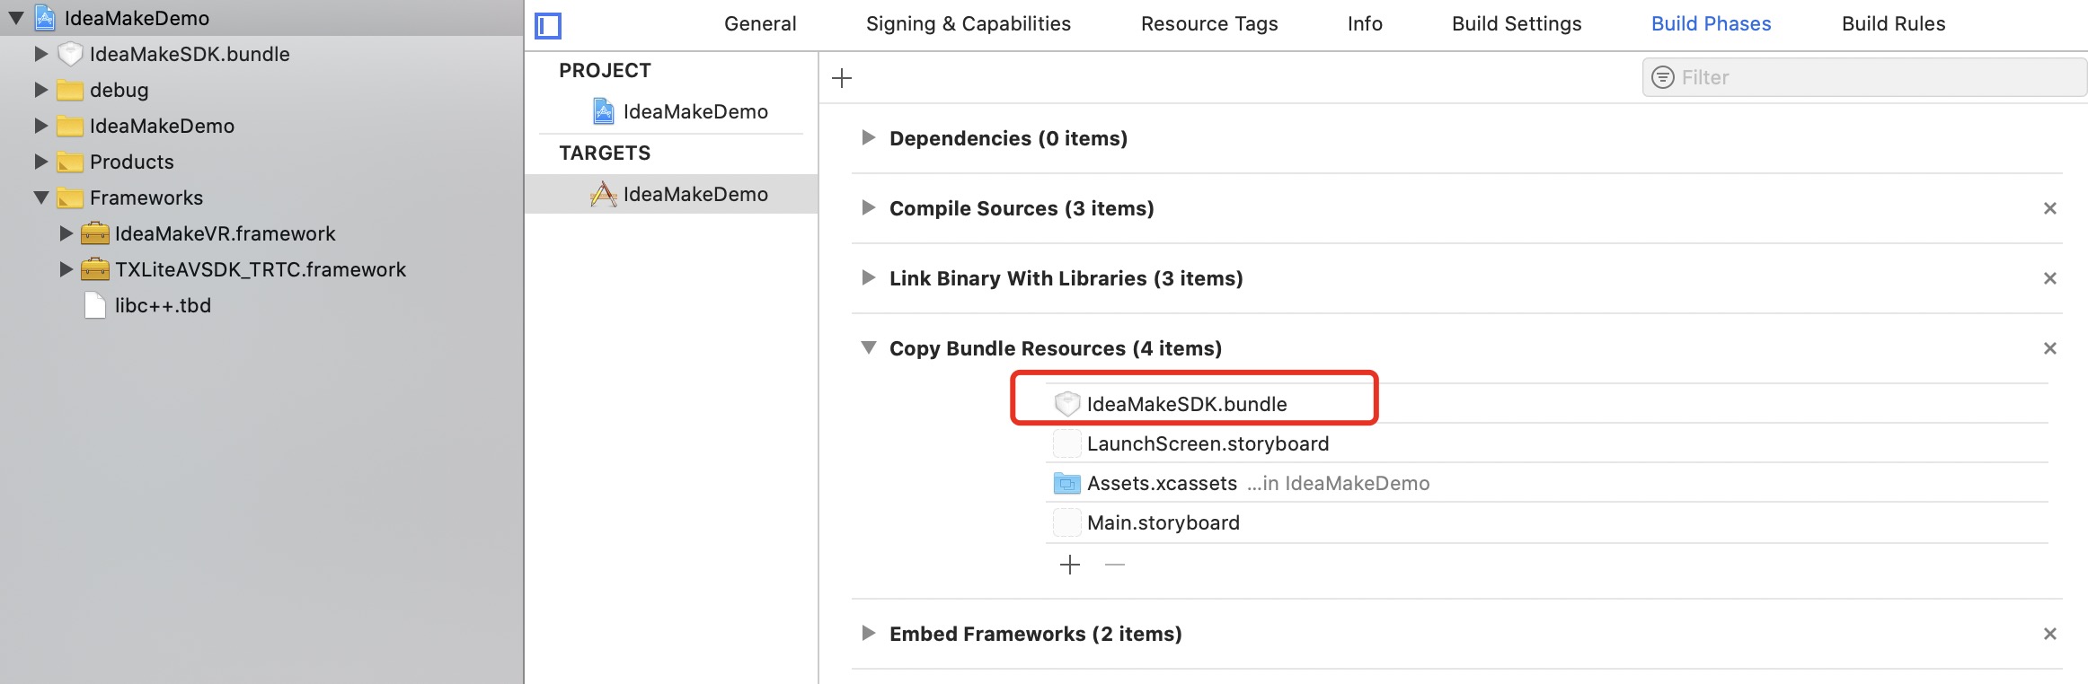The image size is (2088, 684).
Task: Open the Signing & Capabilities tab
Action: tap(968, 24)
